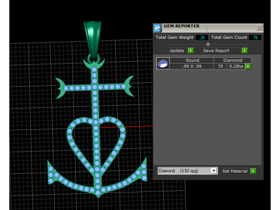Click the .99 X .99 size cell

pyautogui.click(x=192, y=66)
